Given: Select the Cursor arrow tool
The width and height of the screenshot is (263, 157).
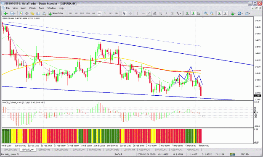Looking at the screenshot, I should coord(124,13).
